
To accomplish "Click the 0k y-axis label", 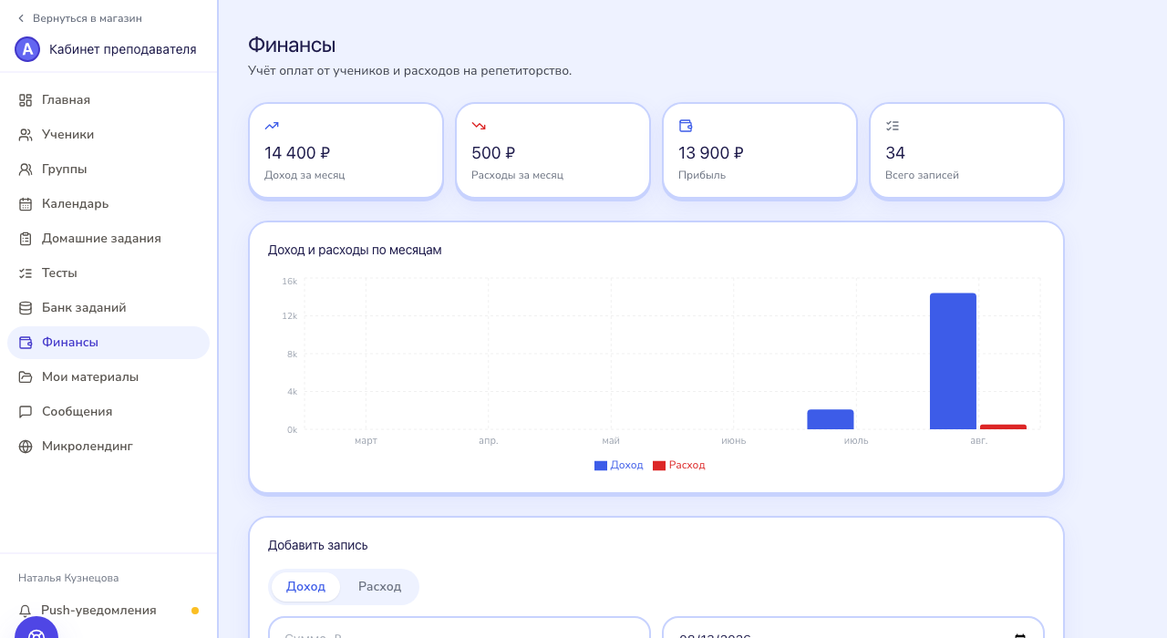I will point(293,430).
